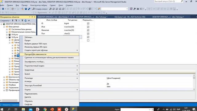This screenshot has height=111, width=197.
Task: Open the 'Справка' menu
Action: 69,5
